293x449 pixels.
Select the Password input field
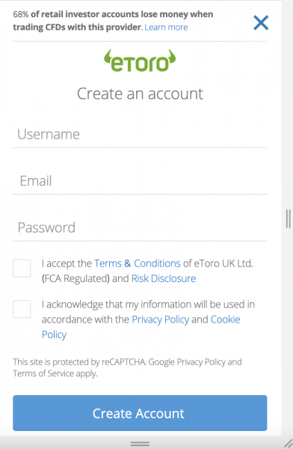pos(140,227)
